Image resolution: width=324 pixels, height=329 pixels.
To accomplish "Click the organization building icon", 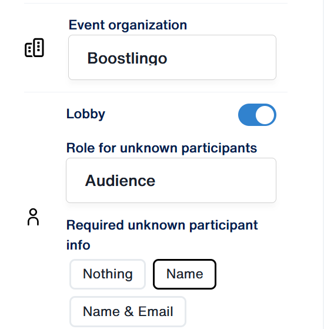I will 34,48.
